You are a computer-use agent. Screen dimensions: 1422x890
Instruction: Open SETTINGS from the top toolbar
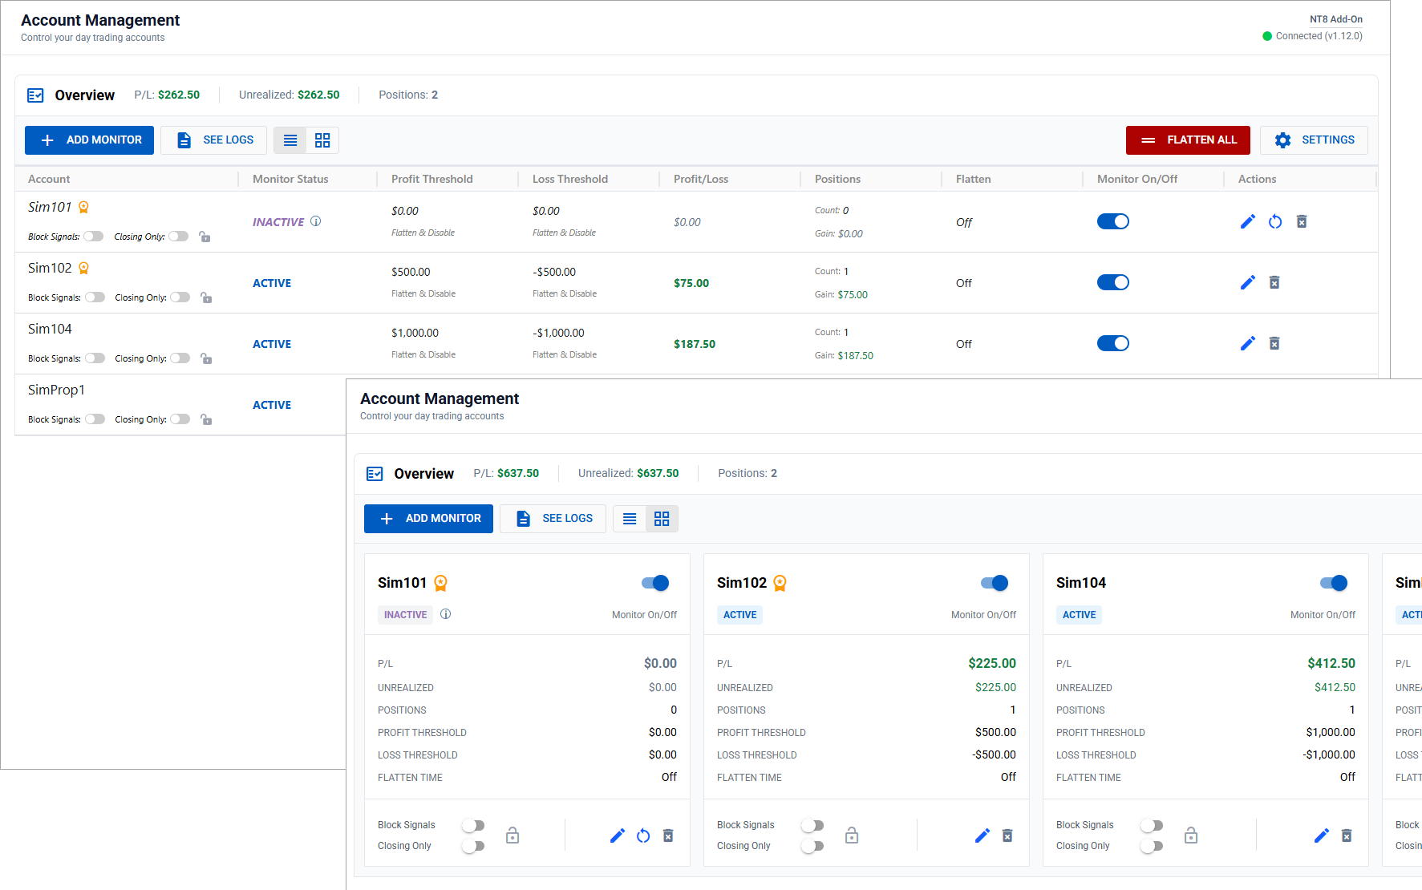[x=1313, y=140]
